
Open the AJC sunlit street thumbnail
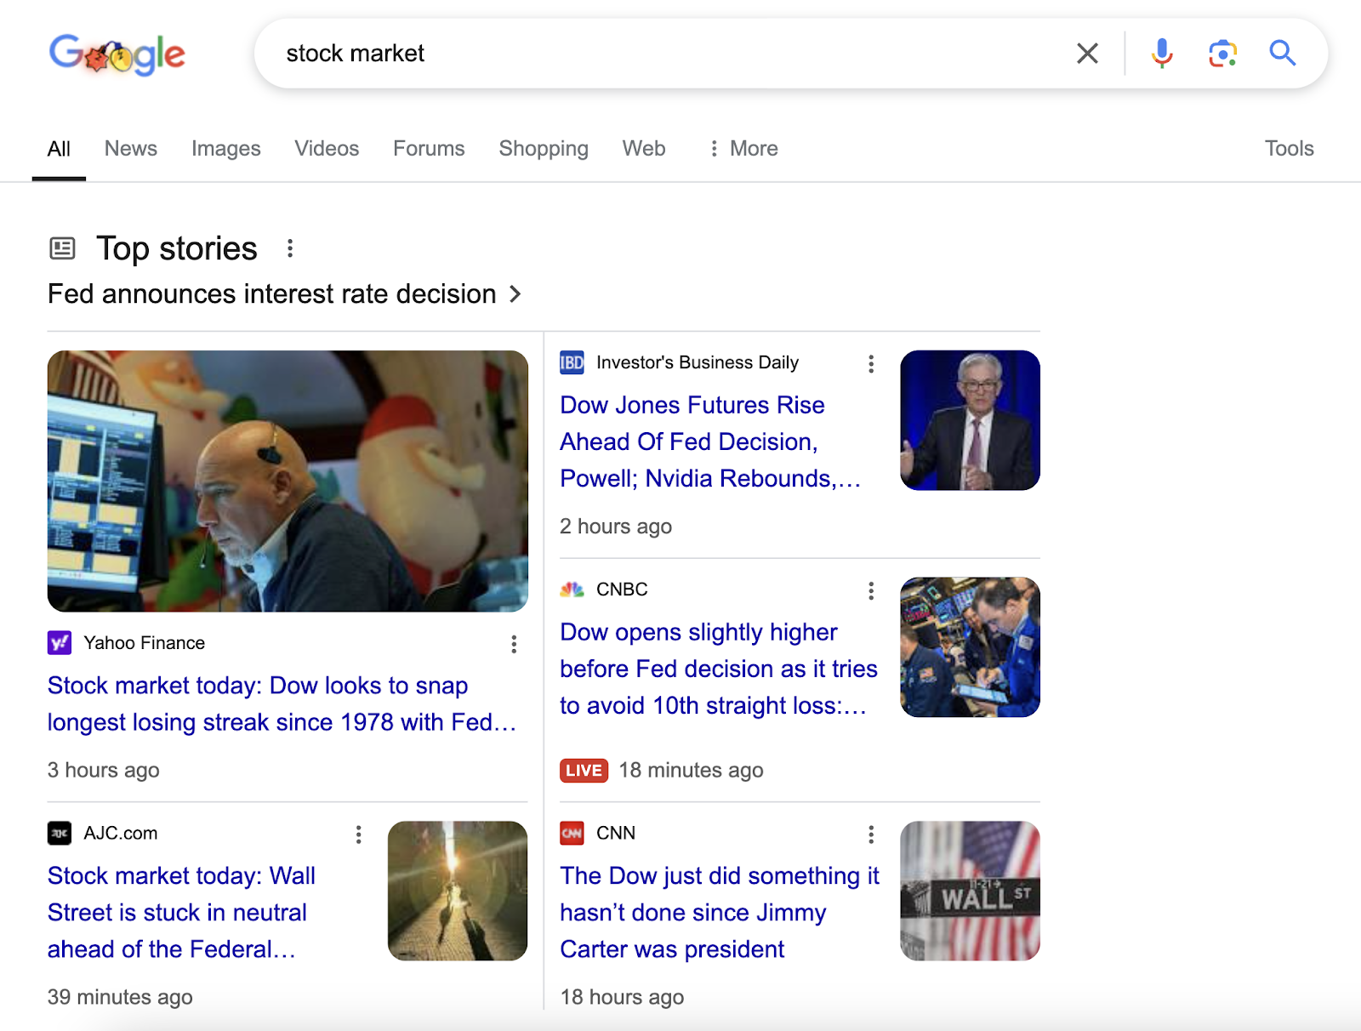click(x=458, y=891)
